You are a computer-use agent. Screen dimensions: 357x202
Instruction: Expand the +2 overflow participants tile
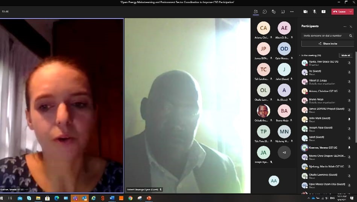[x=284, y=152]
